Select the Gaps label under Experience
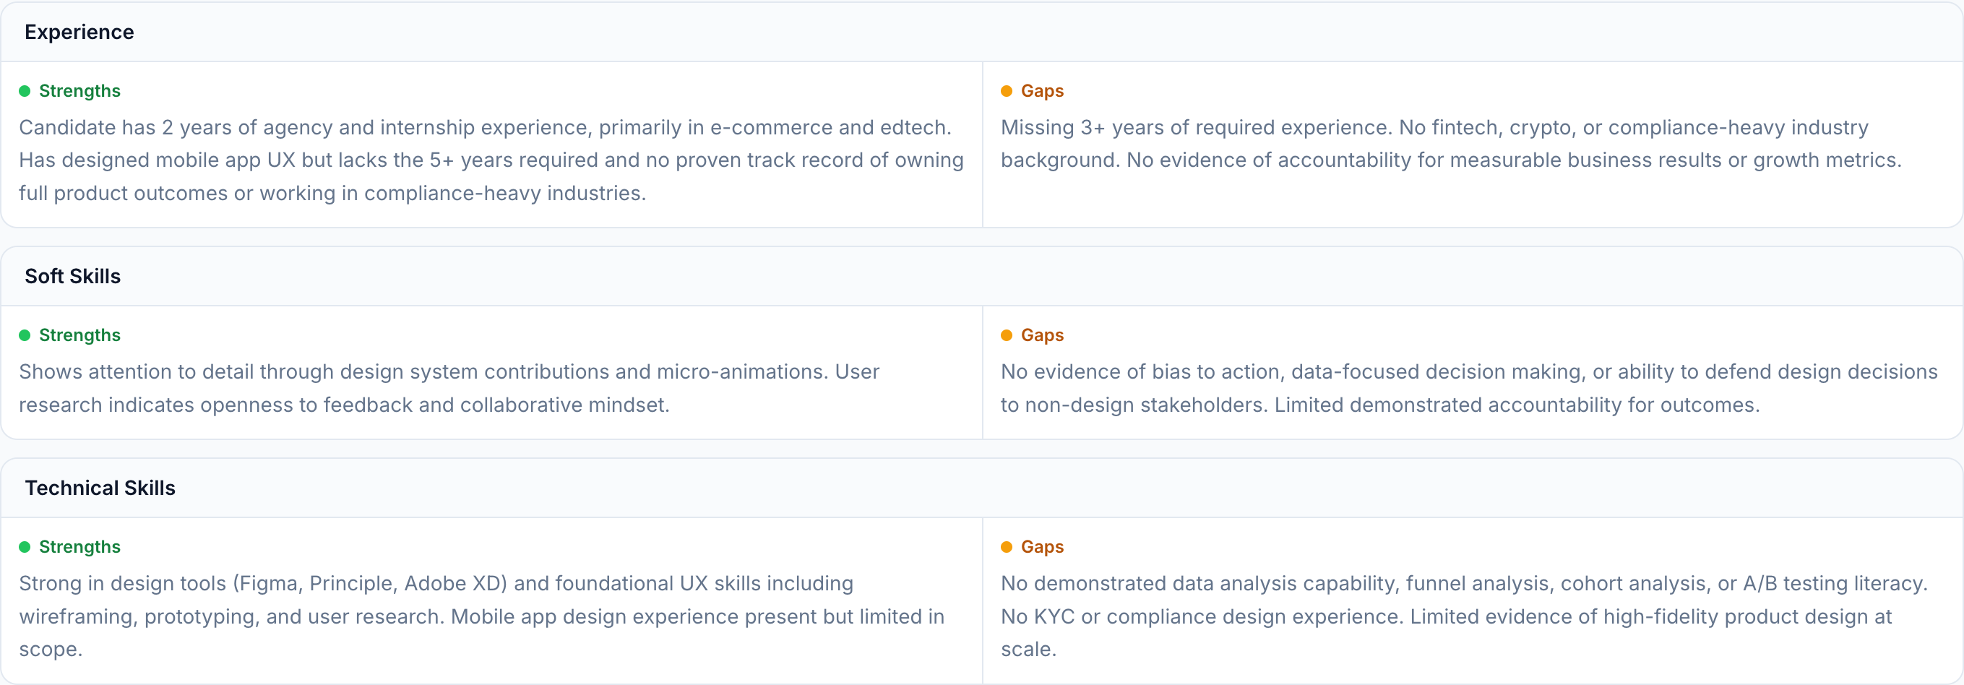1964x685 pixels. coord(1041,92)
